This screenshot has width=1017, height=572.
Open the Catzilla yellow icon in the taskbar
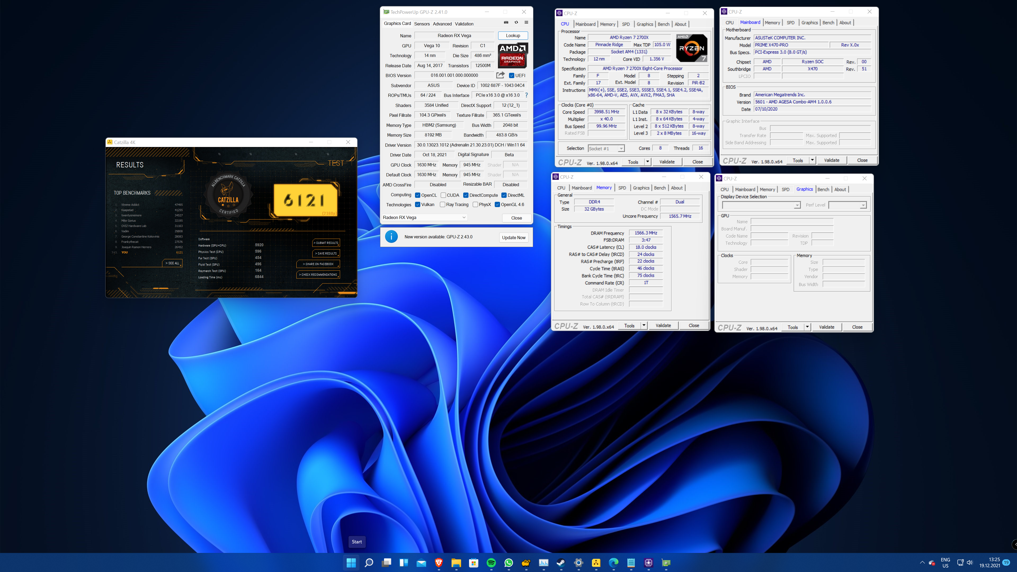pyautogui.click(x=596, y=562)
